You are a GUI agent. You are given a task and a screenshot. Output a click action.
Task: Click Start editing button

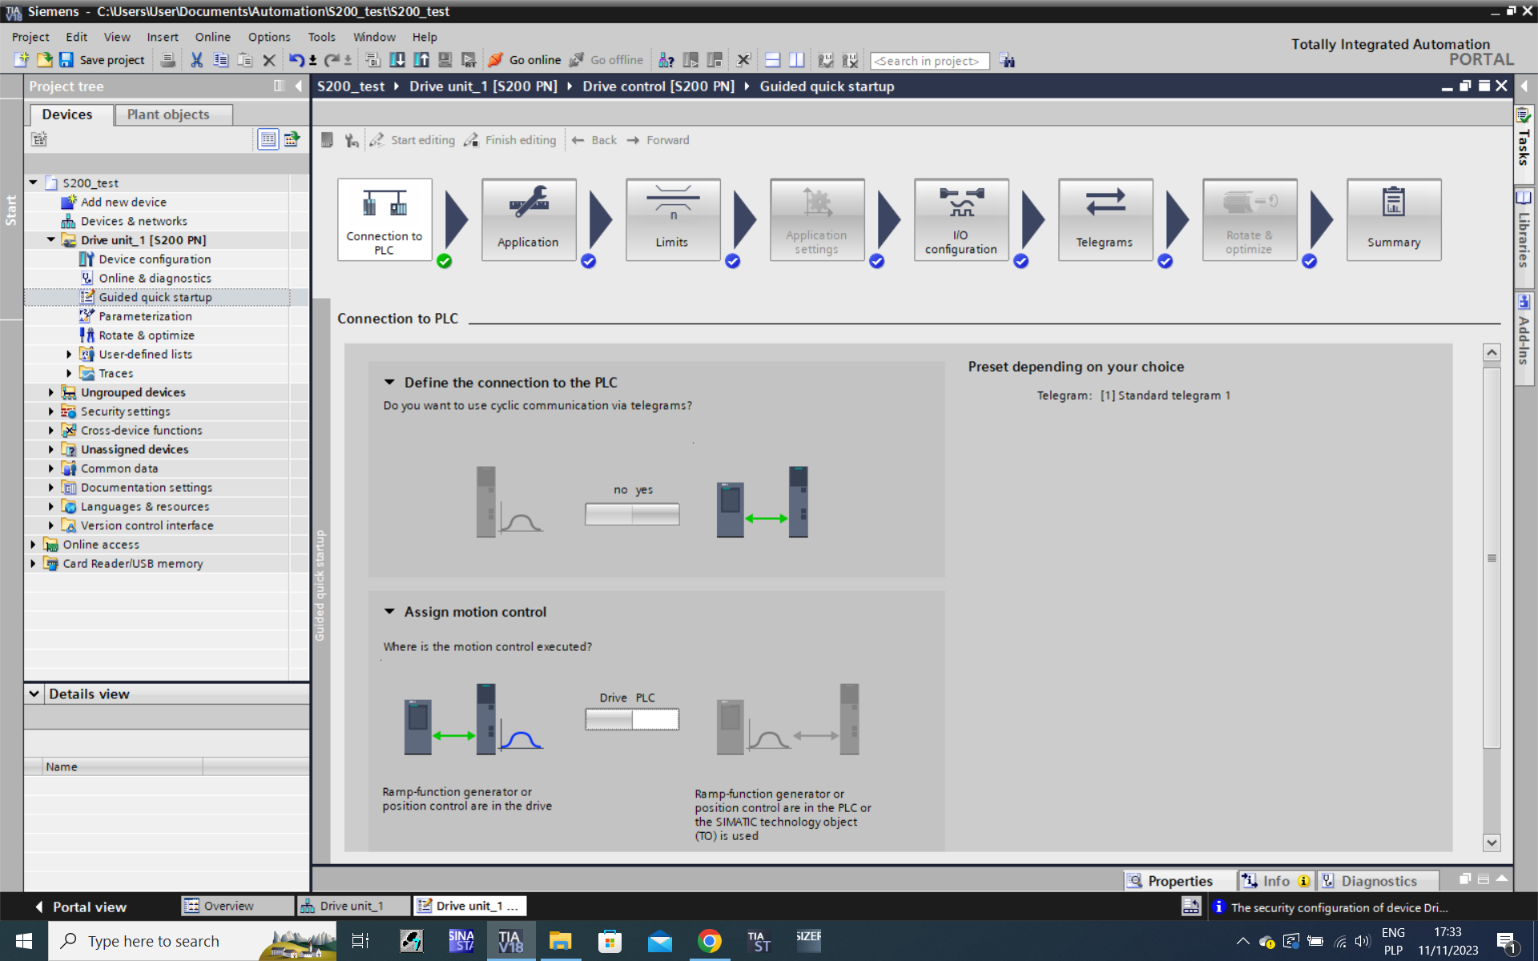point(413,140)
